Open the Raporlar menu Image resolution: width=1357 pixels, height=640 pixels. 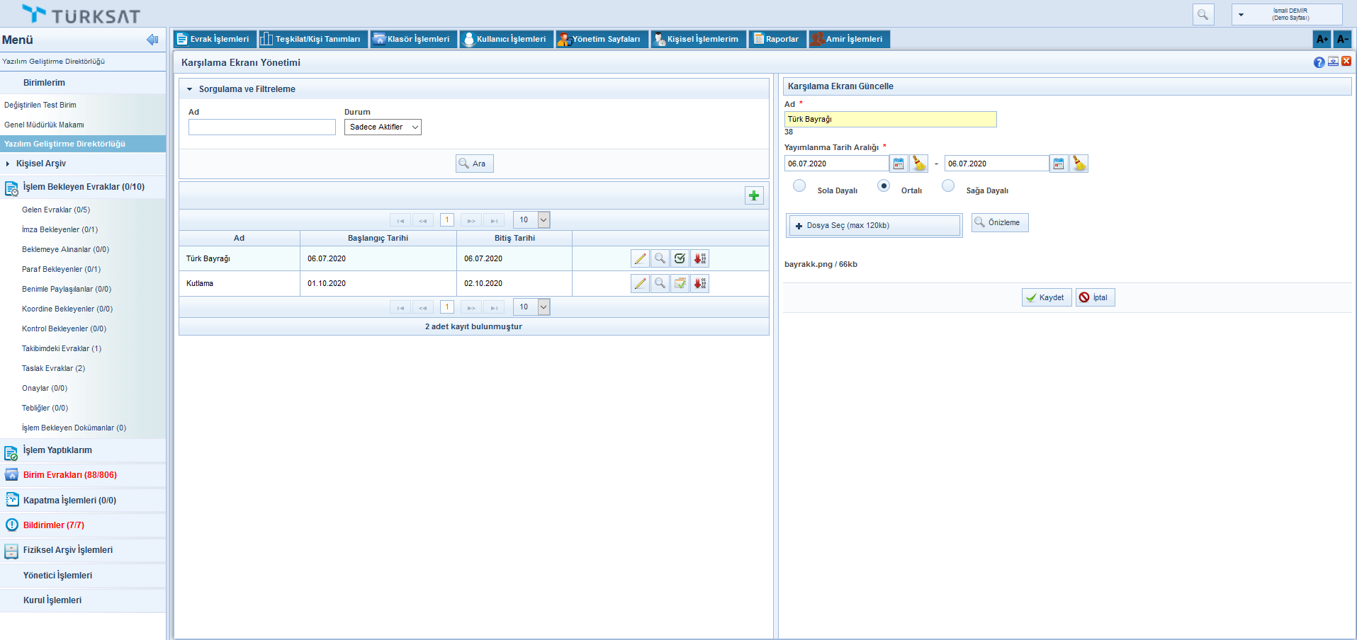point(776,39)
